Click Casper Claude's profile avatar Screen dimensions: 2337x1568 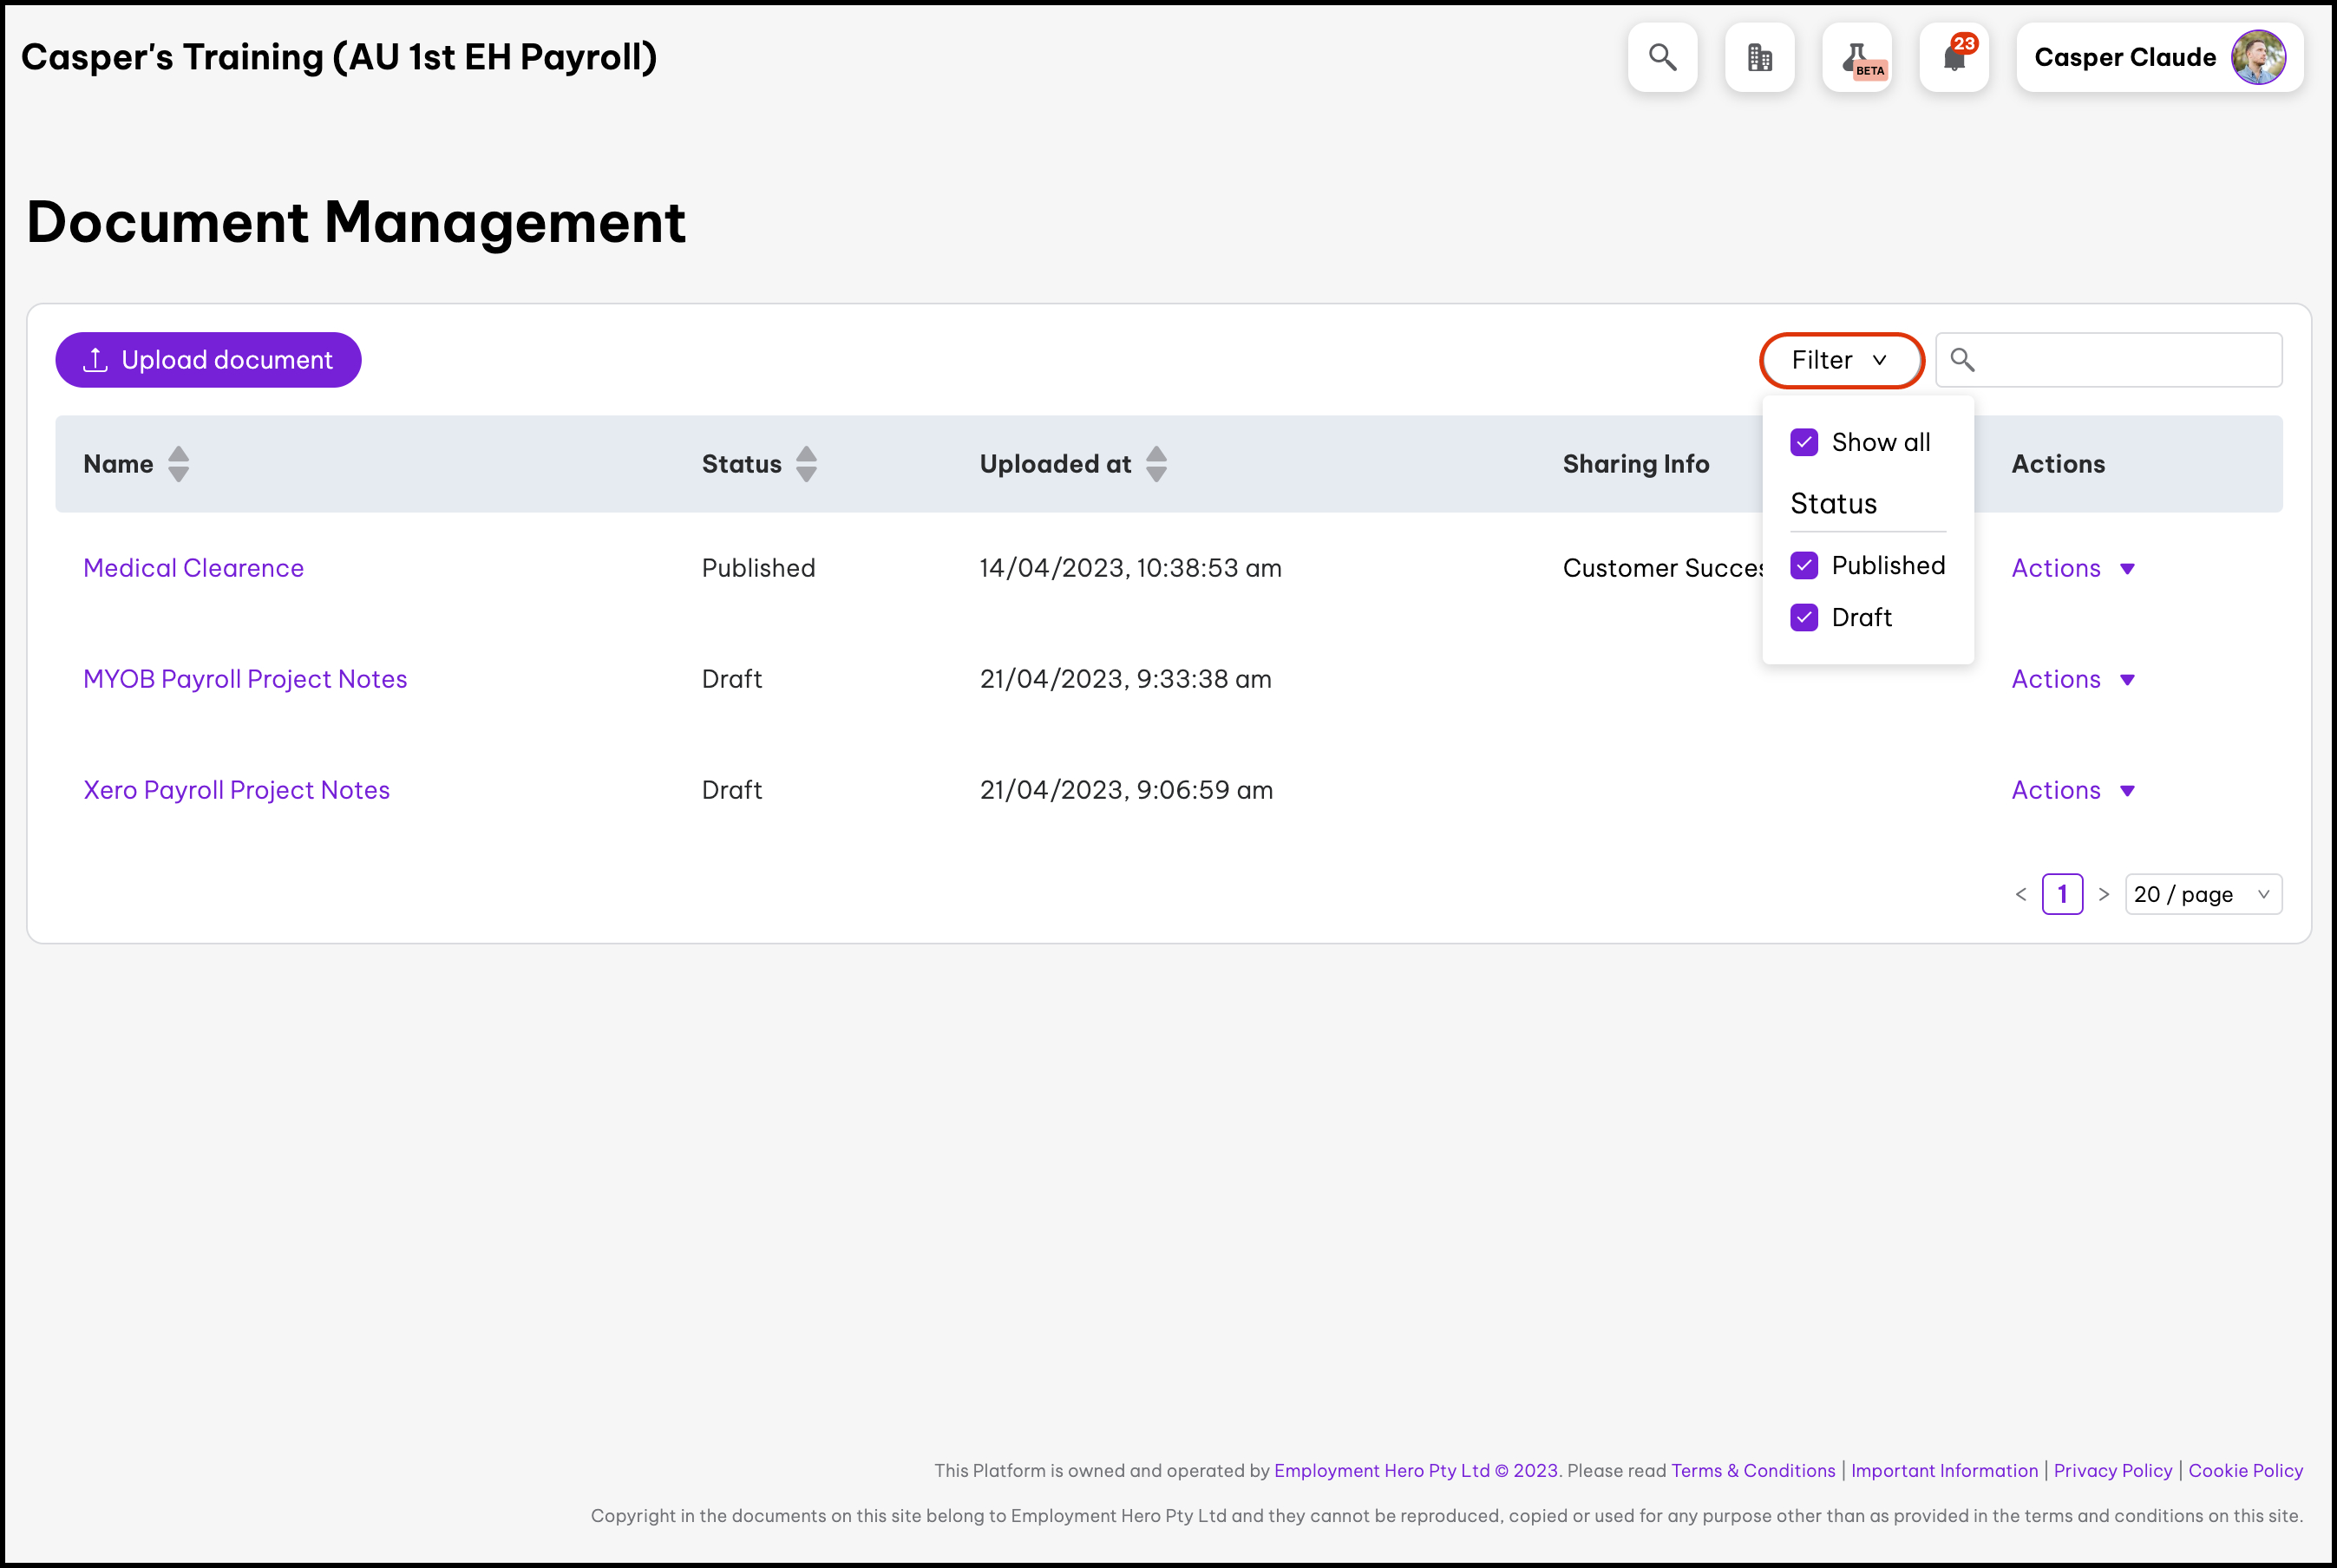[2257, 57]
